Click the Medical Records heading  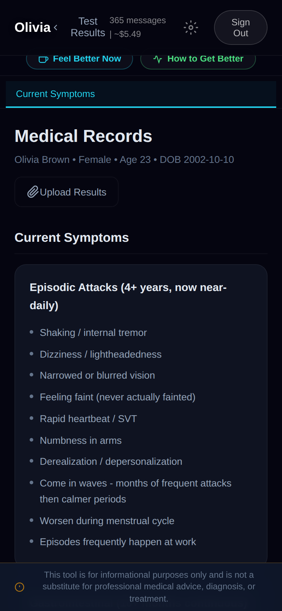coord(83,136)
